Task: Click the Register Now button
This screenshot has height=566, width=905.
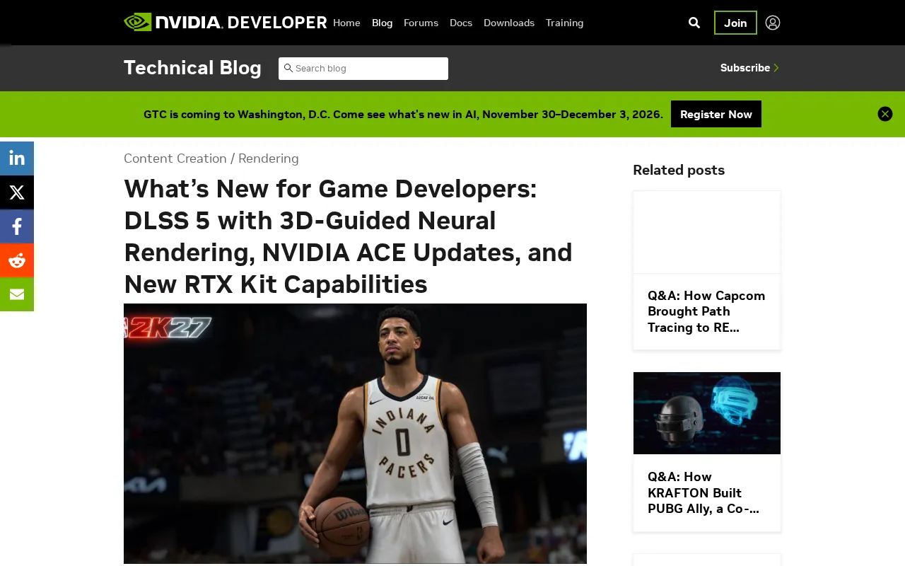Action: tap(716, 114)
